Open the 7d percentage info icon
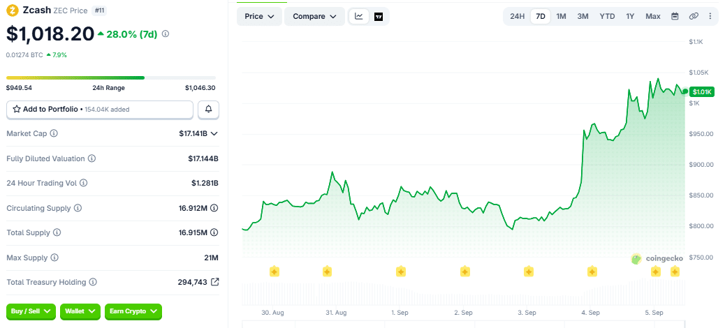The image size is (725, 328). coord(166,33)
